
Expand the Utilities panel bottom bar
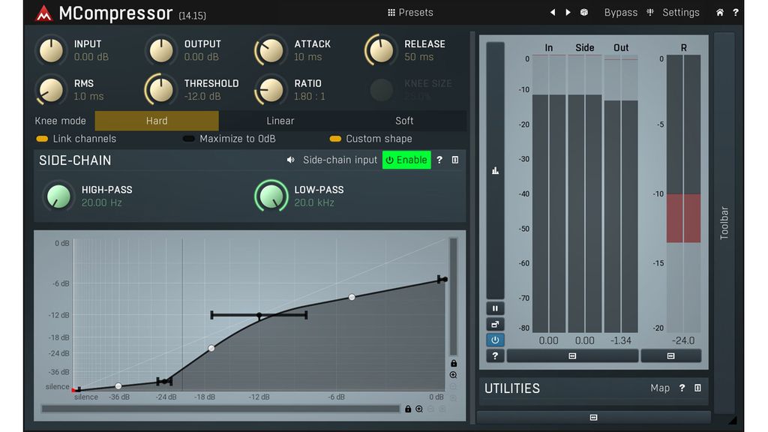point(592,417)
